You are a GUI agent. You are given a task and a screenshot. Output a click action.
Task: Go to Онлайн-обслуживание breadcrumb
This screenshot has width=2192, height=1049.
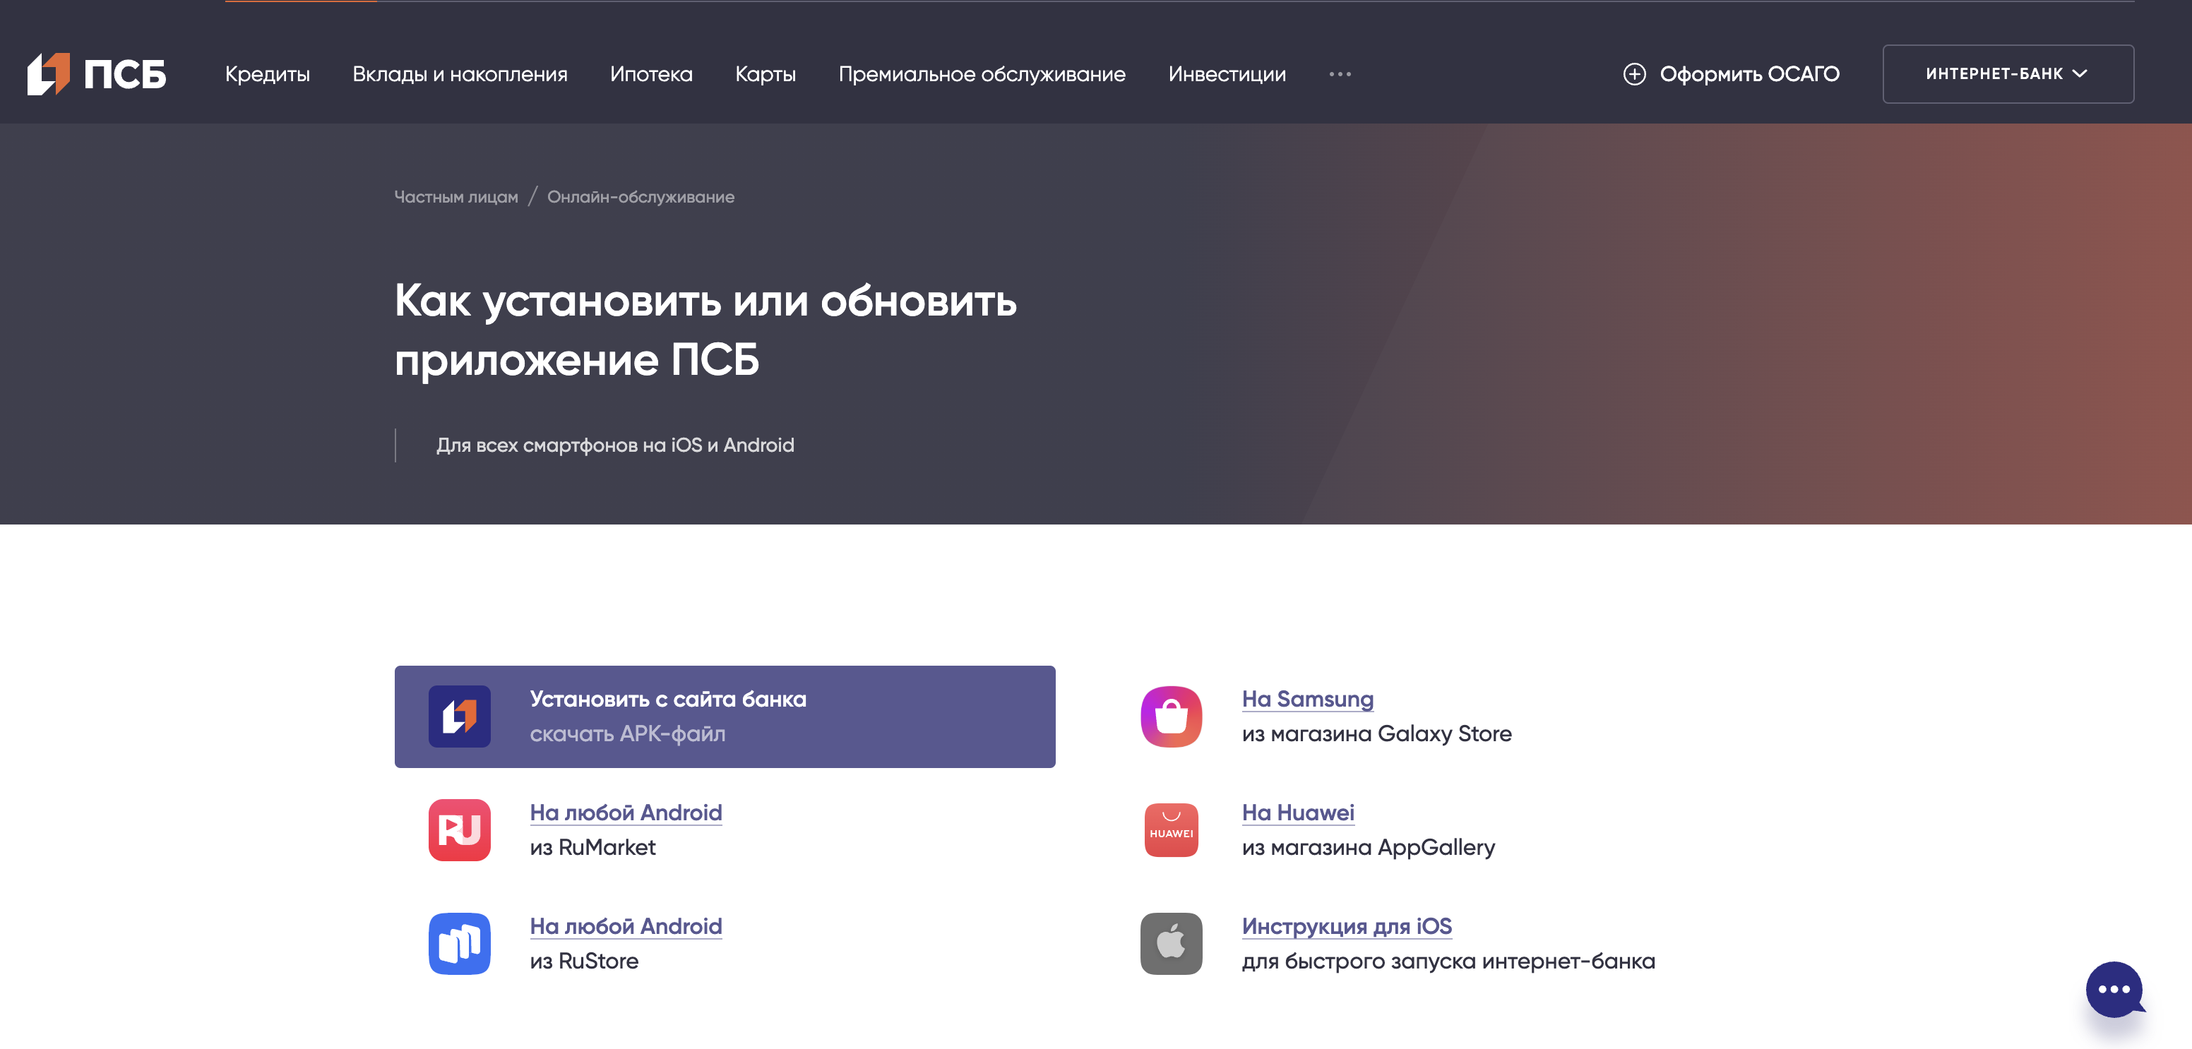tap(641, 196)
